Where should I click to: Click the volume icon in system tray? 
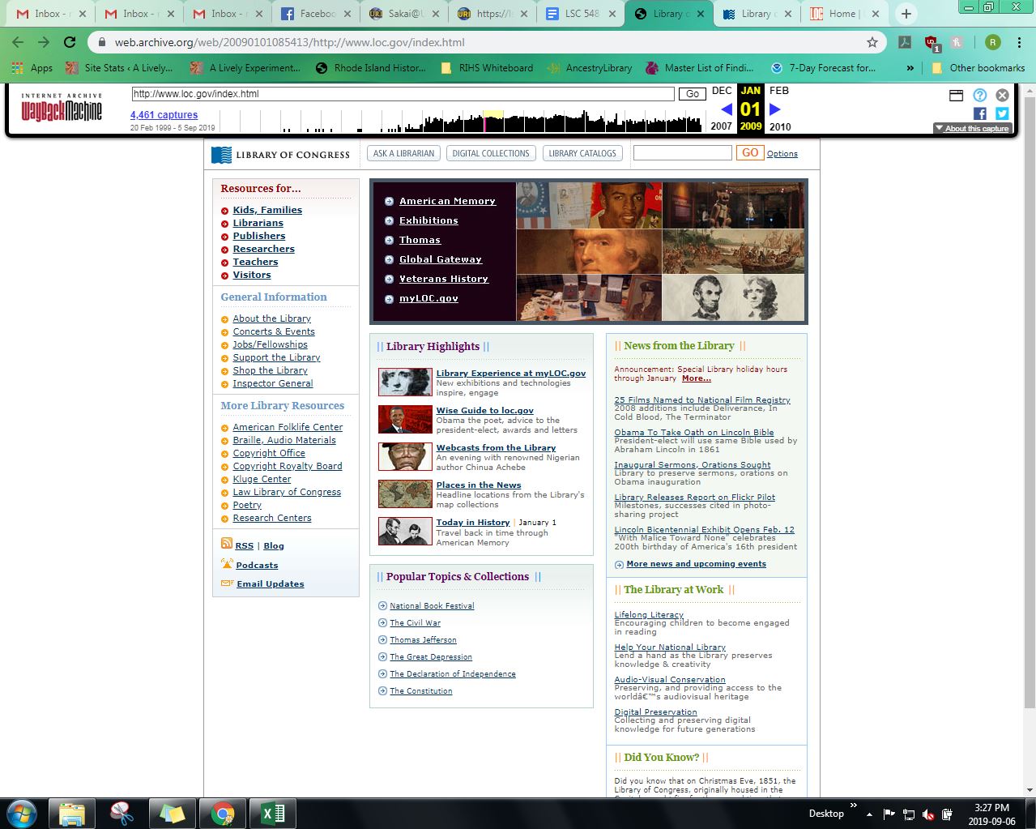pos(928,814)
